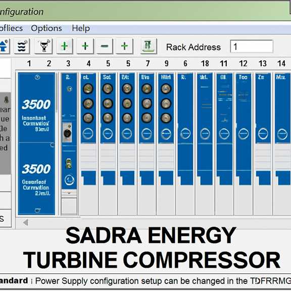
Task: Click the round logo on slot 3 module
Action: point(69,180)
